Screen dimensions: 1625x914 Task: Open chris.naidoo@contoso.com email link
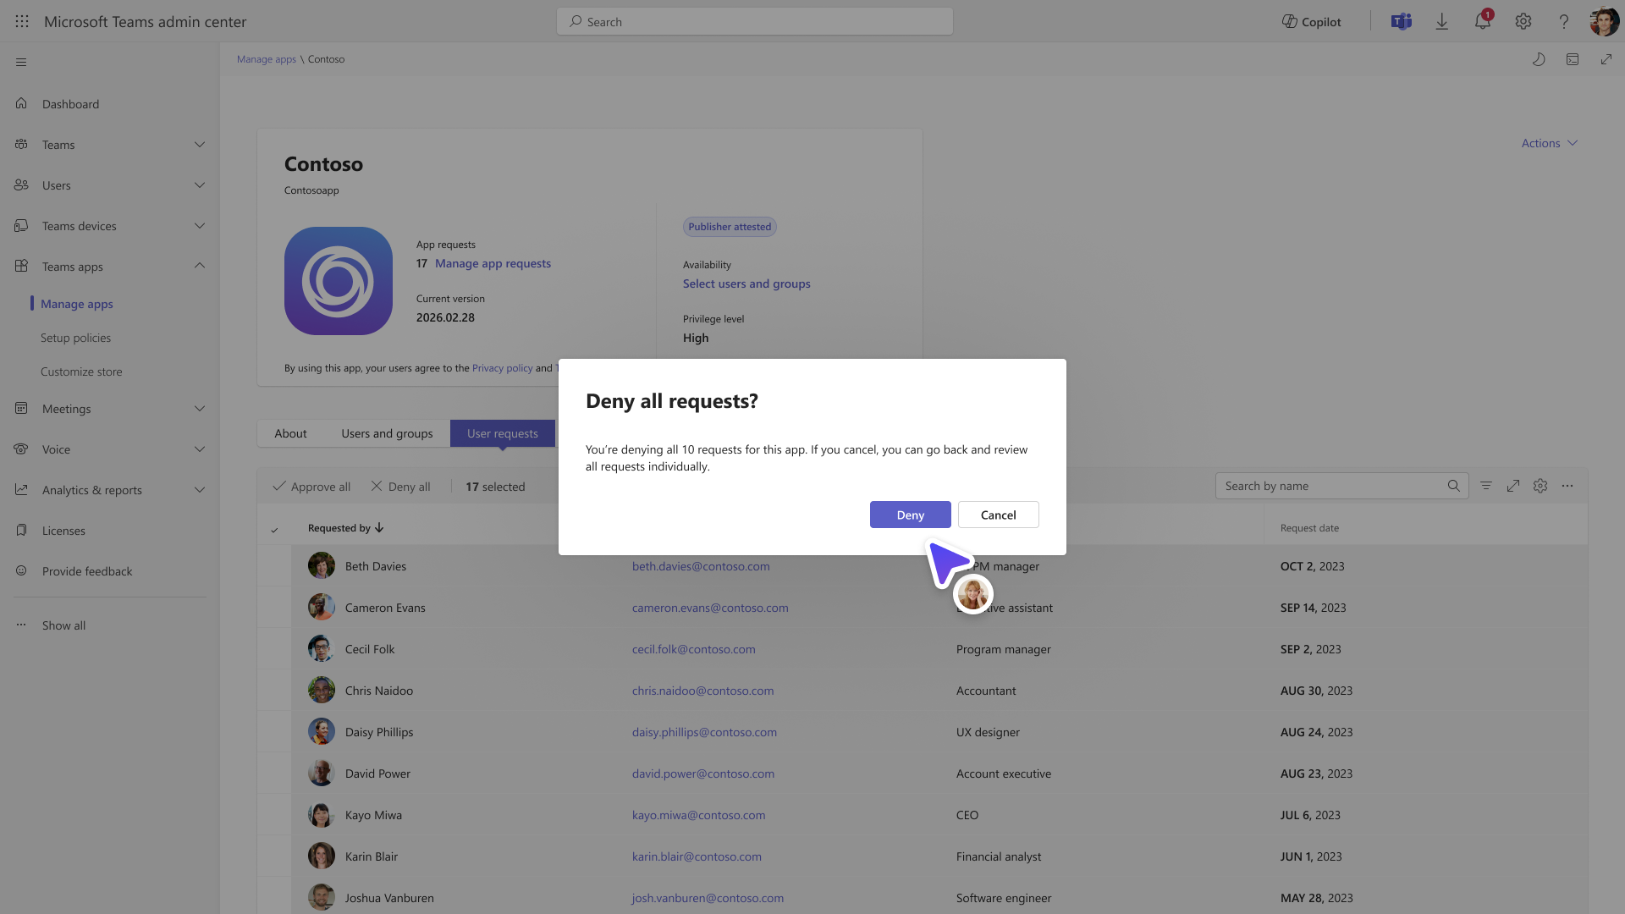coord(702,691)
